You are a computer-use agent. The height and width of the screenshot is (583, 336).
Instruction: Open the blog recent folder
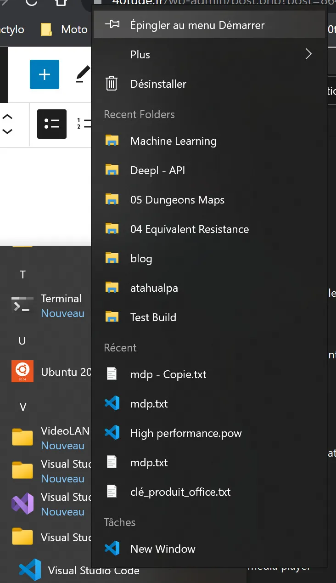tap(209, 259)
